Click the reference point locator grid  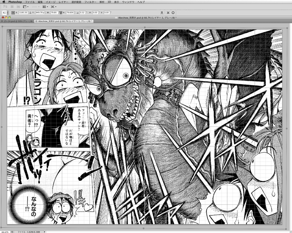click(x=13, y=13)
